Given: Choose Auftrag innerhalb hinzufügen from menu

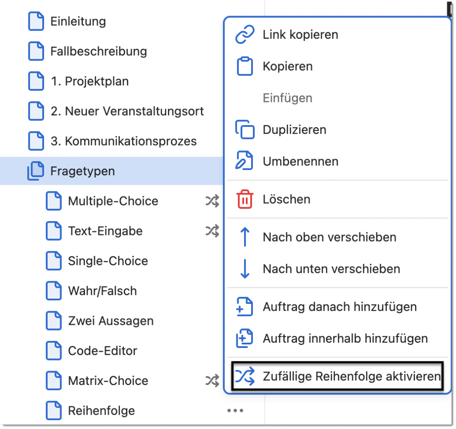Looking at the screenshot, I should click(x=345, y=339).
